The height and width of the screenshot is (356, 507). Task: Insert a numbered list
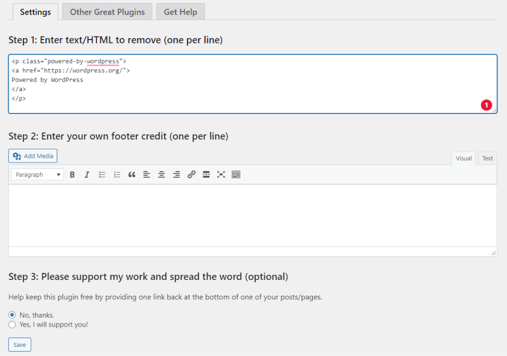pyautogui.click(x=117, y=175)
